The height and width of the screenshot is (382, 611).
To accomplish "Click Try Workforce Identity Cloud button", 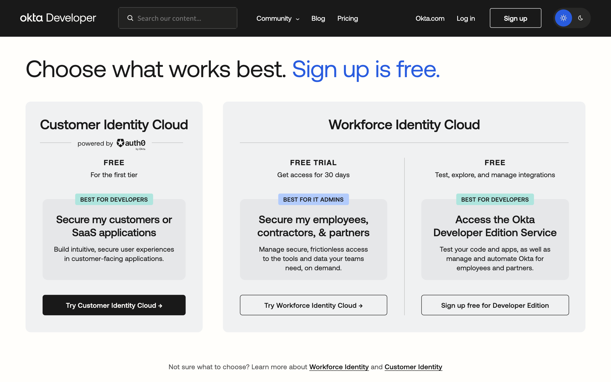I will pos(313,305).
